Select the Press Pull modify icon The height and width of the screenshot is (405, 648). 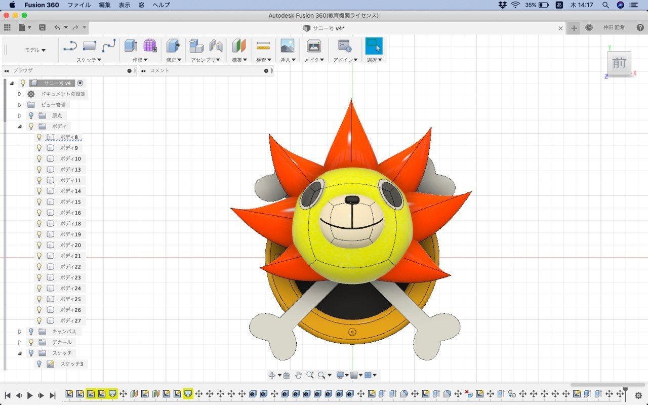click(173, 46)
